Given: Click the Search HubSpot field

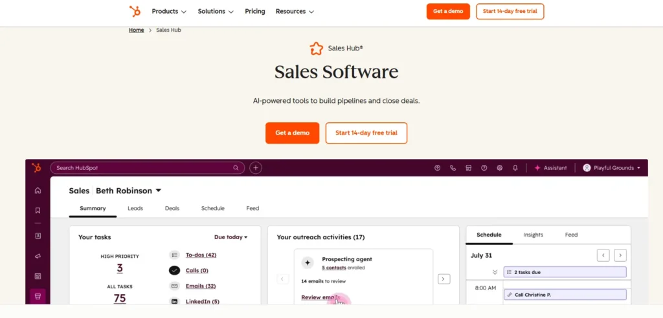Looking at the screenshot, I should (x=147, y=167).
